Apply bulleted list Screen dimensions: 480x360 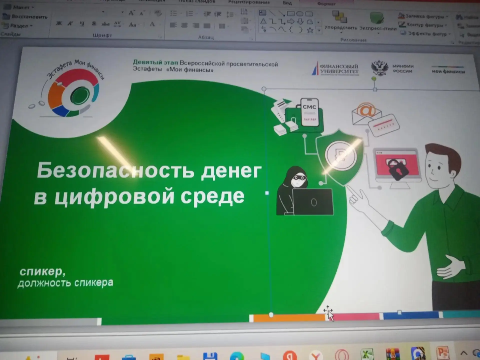coord(173,13)
